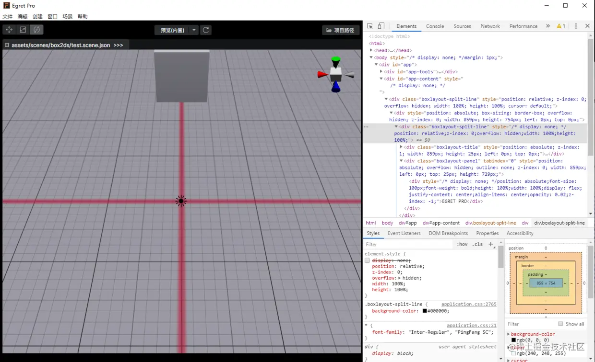Expand the head element node

pyautogui.click(x=371, y=50)
